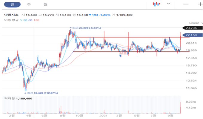
Task: Click the 8월 date axis label
Action: pyautogui.click(x=63, y=115)
